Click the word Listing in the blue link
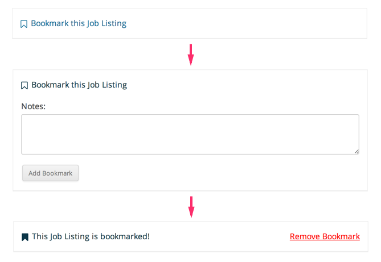This screenshot has width=381, height=262. 114,23
